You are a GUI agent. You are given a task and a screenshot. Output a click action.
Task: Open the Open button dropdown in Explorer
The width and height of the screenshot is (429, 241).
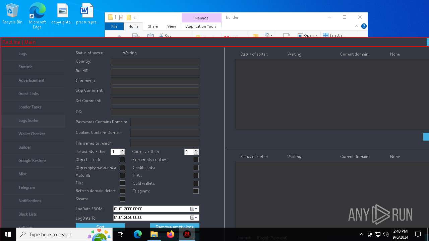pos(316,35)
